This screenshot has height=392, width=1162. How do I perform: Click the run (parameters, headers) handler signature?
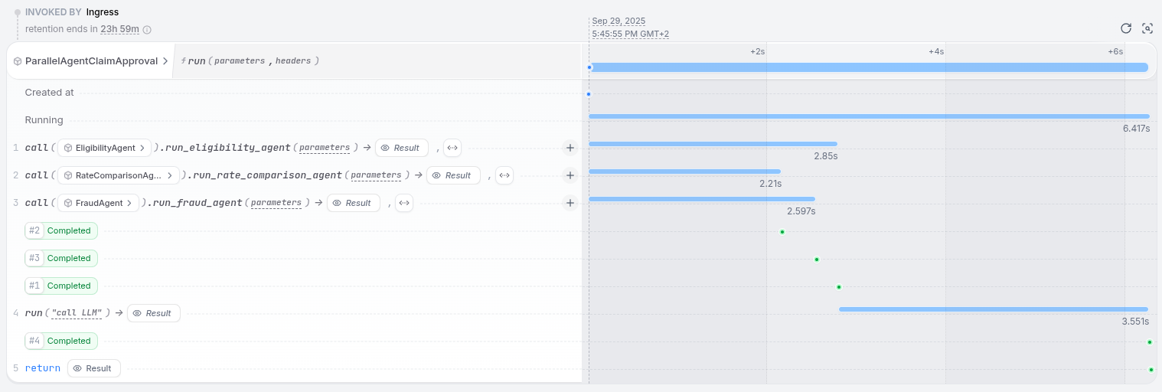(x=250, y=60)
